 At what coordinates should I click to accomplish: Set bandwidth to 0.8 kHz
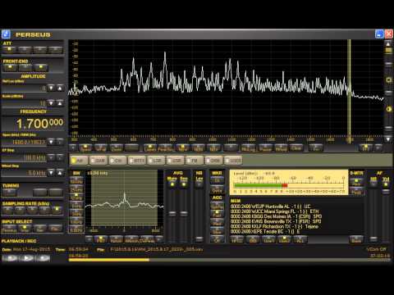pos(76,229)
